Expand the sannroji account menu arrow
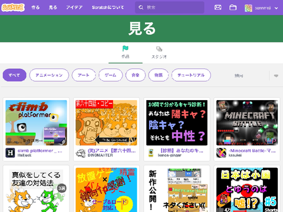Image resolution: width=283 pixels, height=212 pixels. [x=276, y=8]
